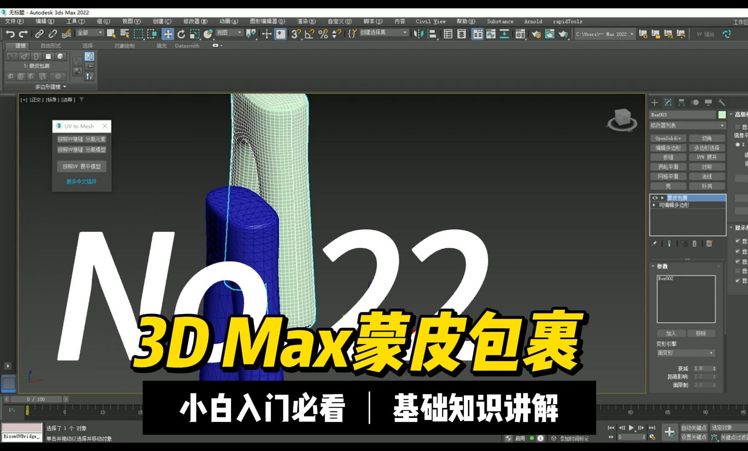Click the Box003 object color swatch
748x451 pixels.
click(x=723, y=115)
